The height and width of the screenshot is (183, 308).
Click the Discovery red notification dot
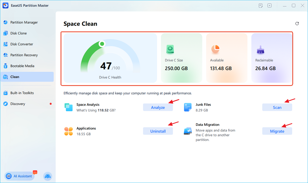click(x=51, y=104)
